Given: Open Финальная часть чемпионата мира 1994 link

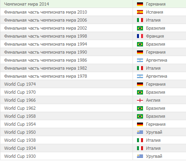Looking at the screenshot, I should point(45,44).
